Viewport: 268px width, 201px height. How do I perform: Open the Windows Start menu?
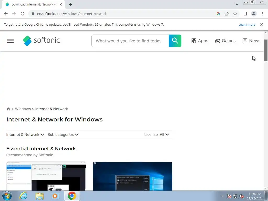[7, 196]
